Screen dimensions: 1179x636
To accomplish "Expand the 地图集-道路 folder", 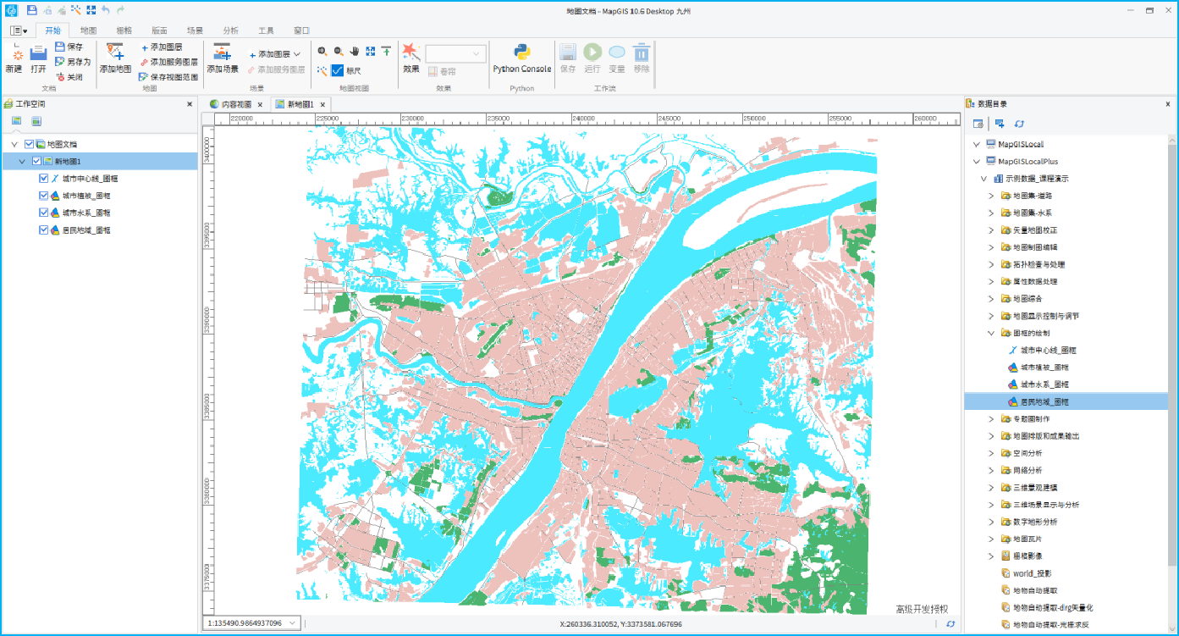I will pos(990,195).
